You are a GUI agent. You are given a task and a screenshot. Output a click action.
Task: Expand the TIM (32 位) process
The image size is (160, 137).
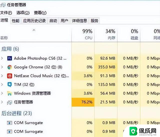pyautogui.click(x=2, y=85)
